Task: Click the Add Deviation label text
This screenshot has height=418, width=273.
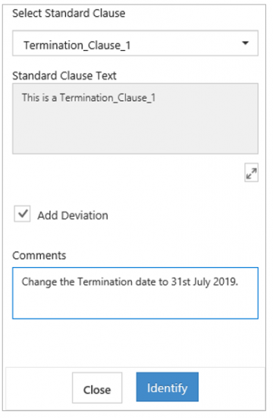Action: point(73,215)
